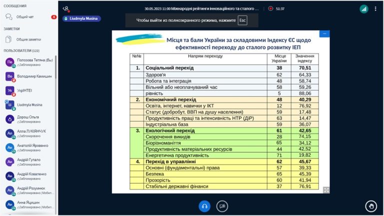Select user Анатолій Яровенко avatar
This screenshot has width=384, height=216.
[10, 148]
